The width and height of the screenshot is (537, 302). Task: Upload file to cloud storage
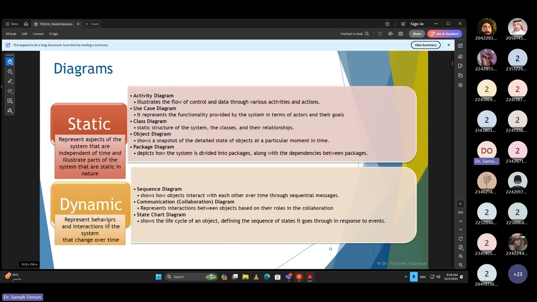[x=390, y=34]
